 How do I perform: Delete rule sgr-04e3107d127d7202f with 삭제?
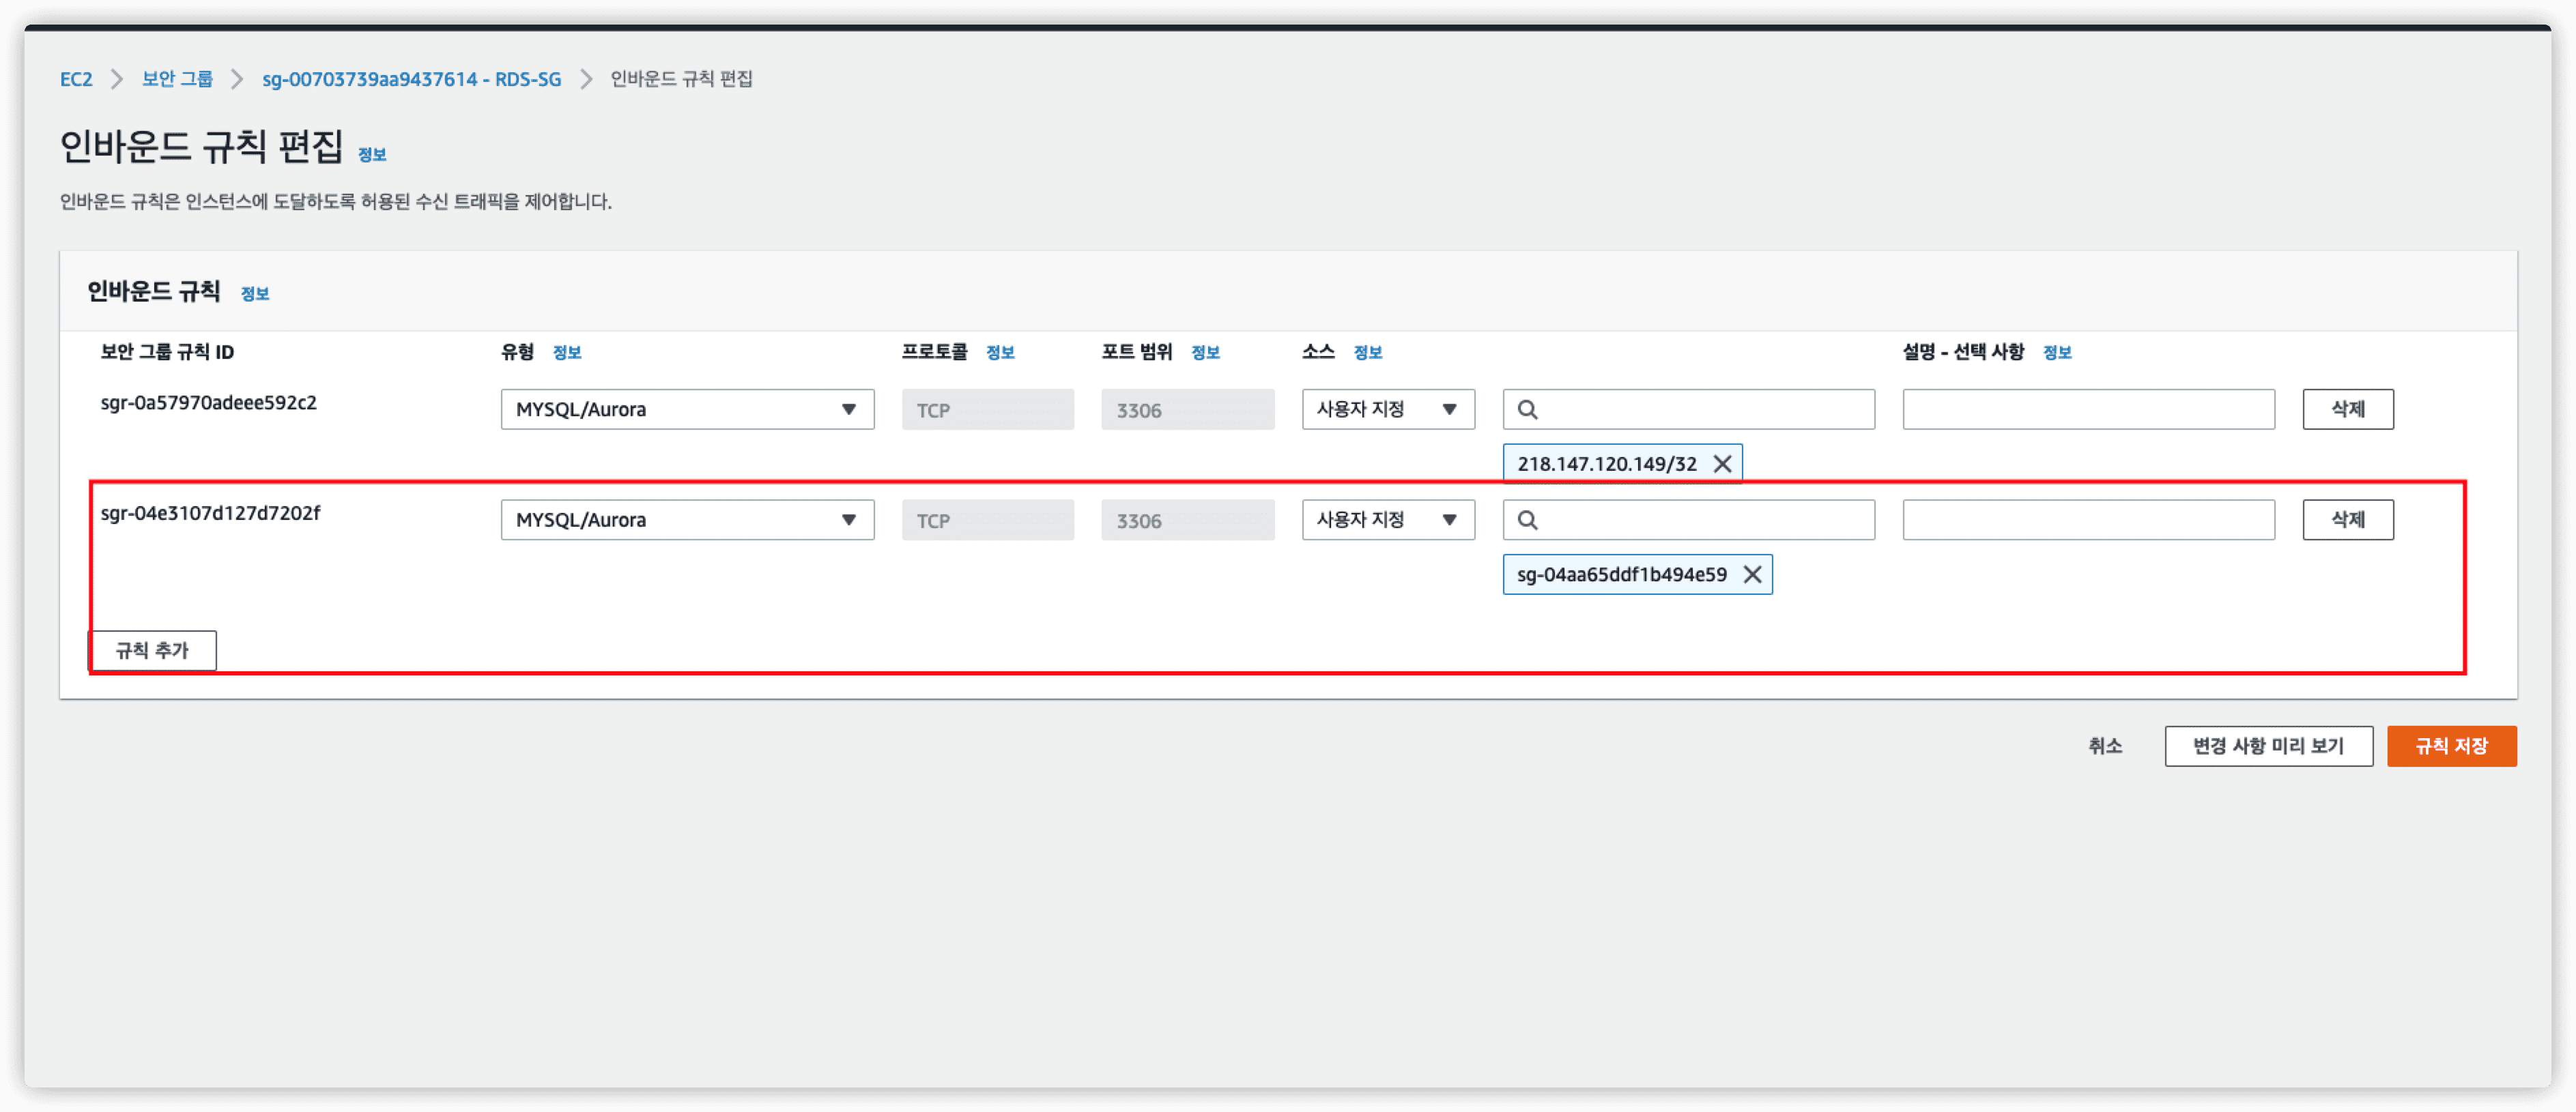(x=2348, y=520)
